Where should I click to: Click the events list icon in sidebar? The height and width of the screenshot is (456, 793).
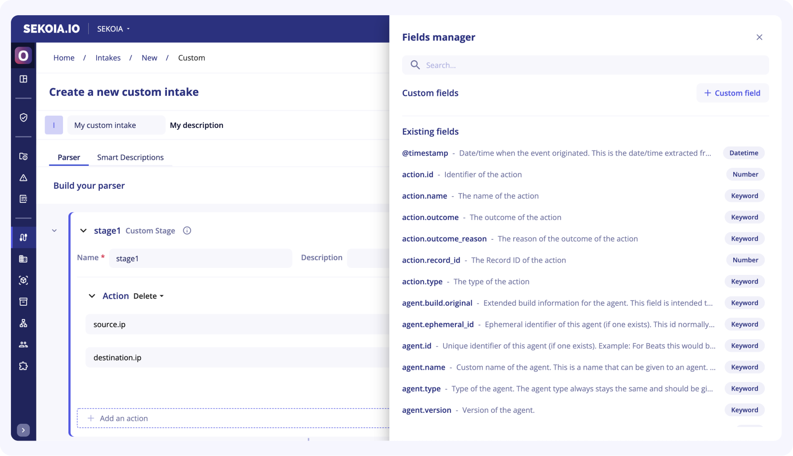coord(23,199)
